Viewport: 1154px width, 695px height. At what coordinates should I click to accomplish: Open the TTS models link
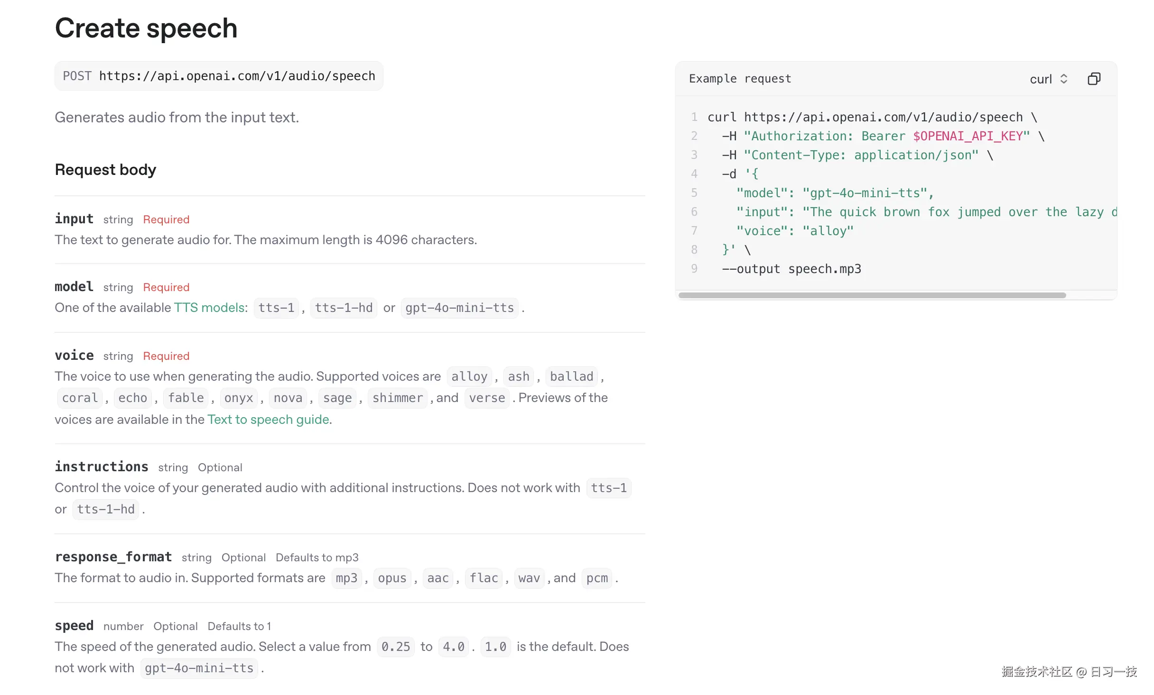(x=209, y=307)
